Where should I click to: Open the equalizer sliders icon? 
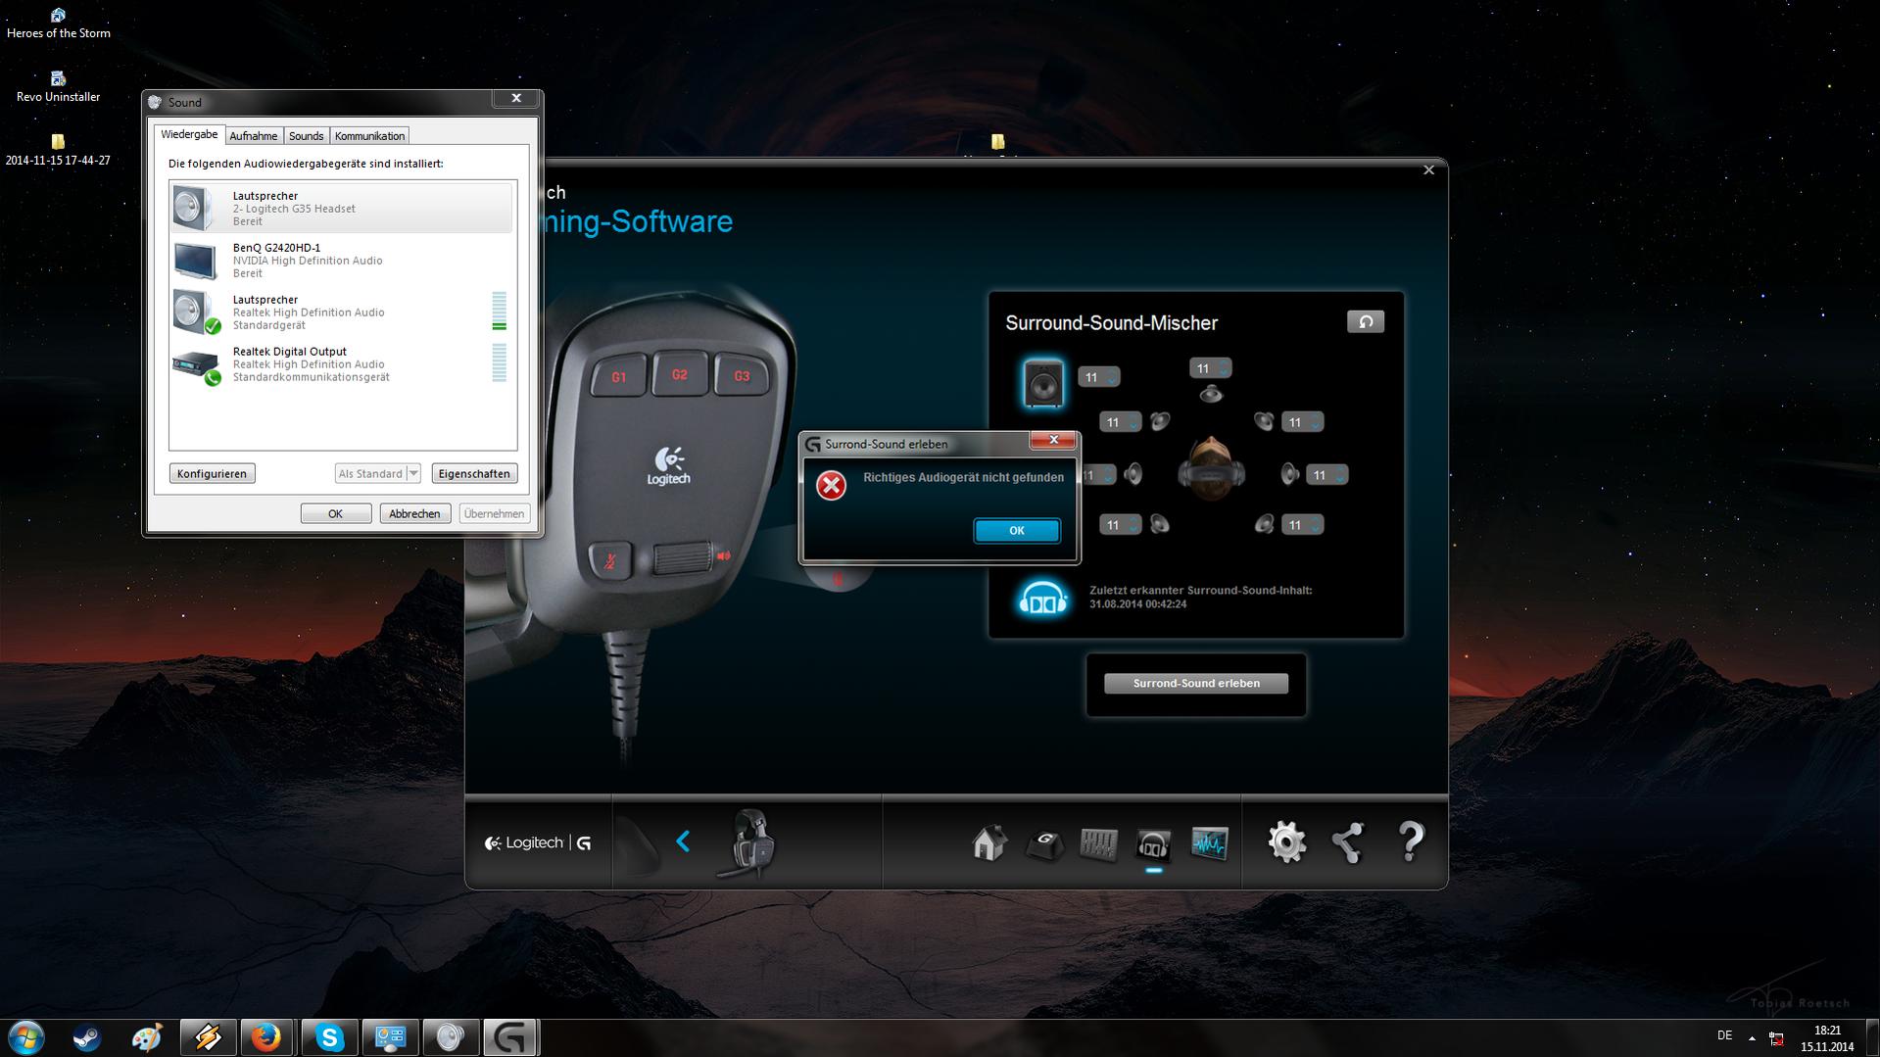tap(1098, 843)
